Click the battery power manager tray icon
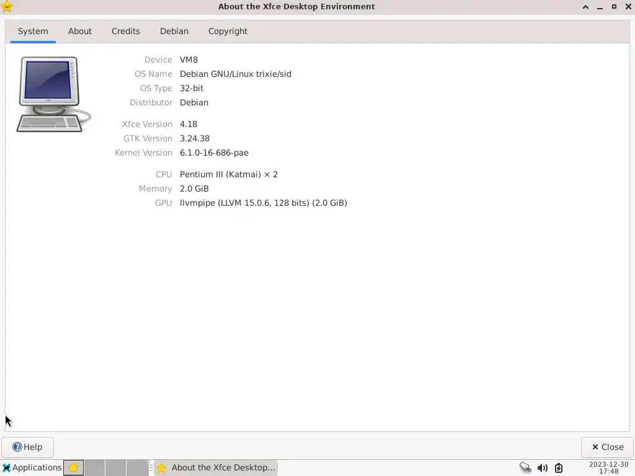 559,468
